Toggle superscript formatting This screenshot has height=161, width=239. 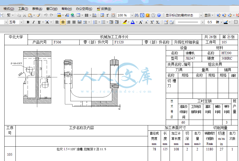(152, 22)
